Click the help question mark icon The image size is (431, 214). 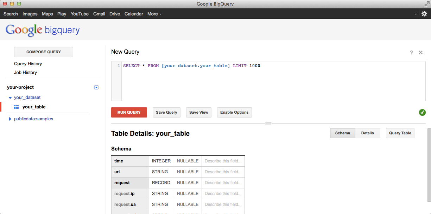click(x=411, y=52)
